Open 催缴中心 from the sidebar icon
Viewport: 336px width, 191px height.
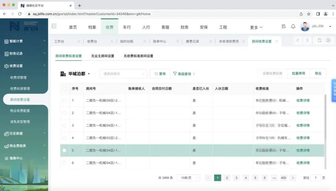click(x=7, y=158)
